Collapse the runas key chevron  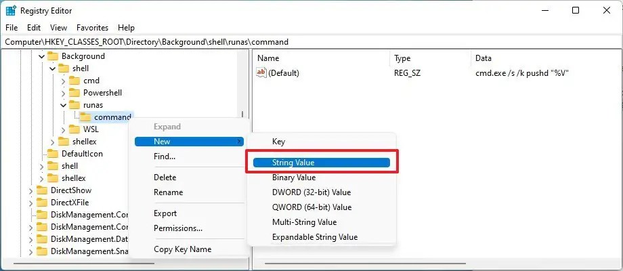[64, 105]
